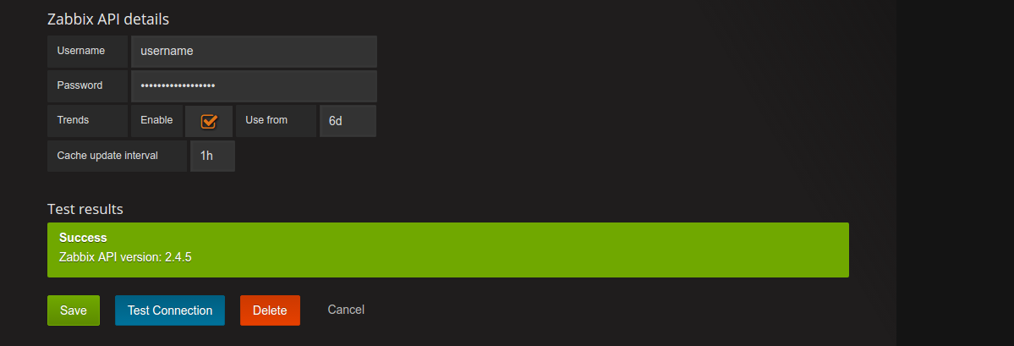The image size is (1014, 346).
Task: Click the Test Connection button
Action: (x=170, y=310)
